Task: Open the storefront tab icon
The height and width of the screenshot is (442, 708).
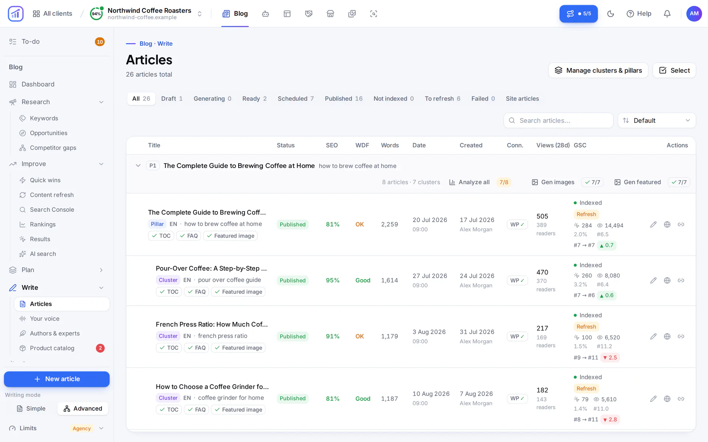Action: [x=330, y=14]
